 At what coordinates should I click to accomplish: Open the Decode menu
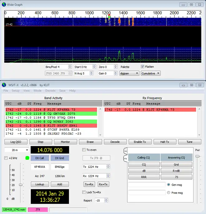tap(50, 91)
